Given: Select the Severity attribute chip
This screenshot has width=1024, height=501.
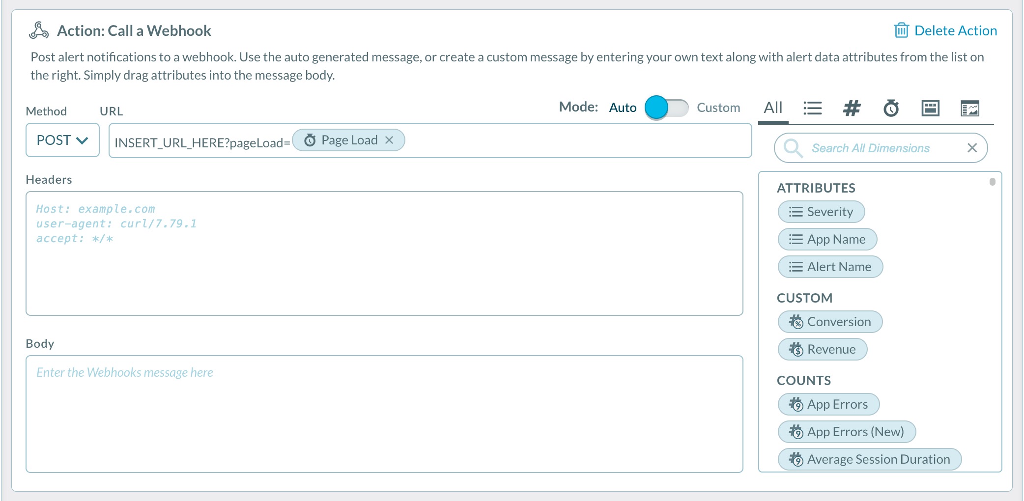Looking at the screenshot, I should tap(821, 212).
